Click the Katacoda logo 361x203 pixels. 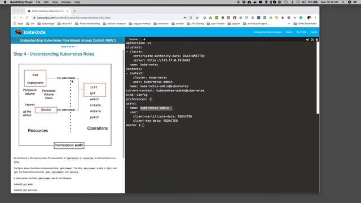coord(30,32)
